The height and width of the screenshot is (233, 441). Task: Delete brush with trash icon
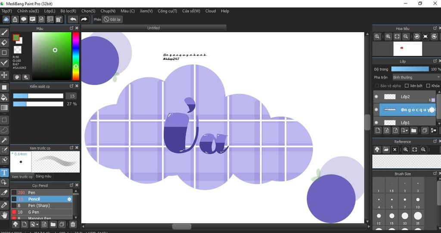coord(72,224)
